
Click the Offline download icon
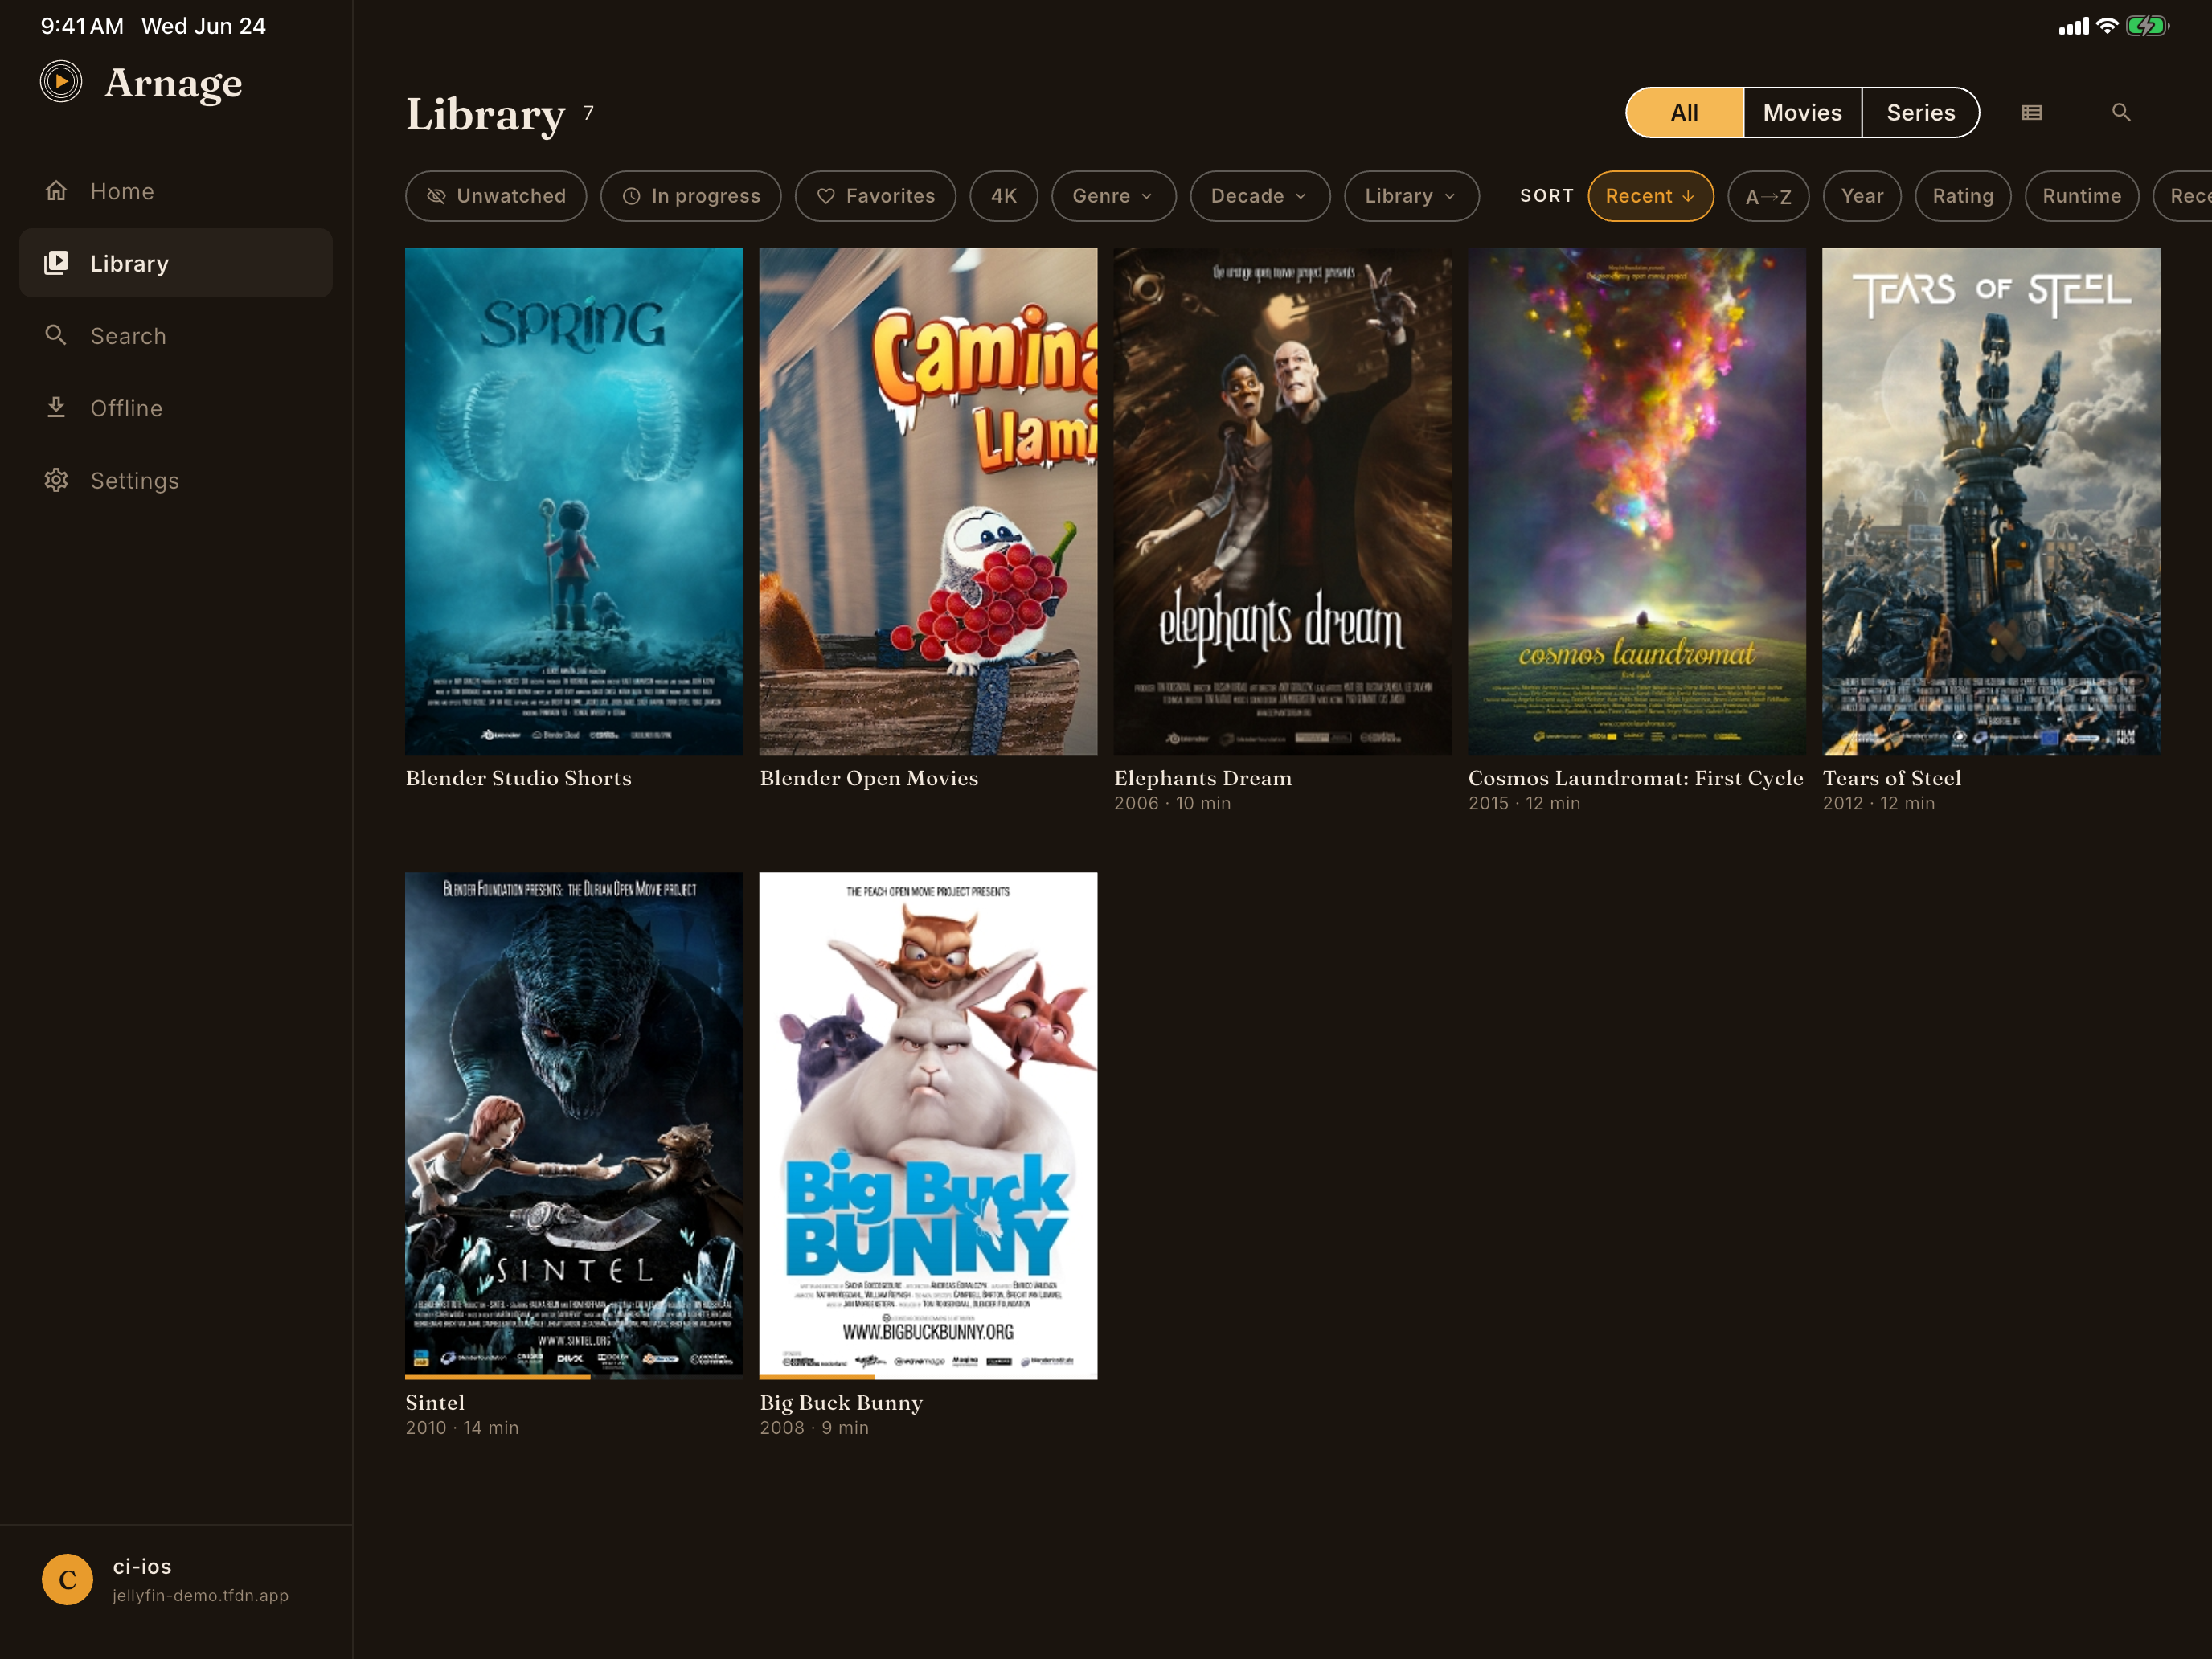click(56, 407)
